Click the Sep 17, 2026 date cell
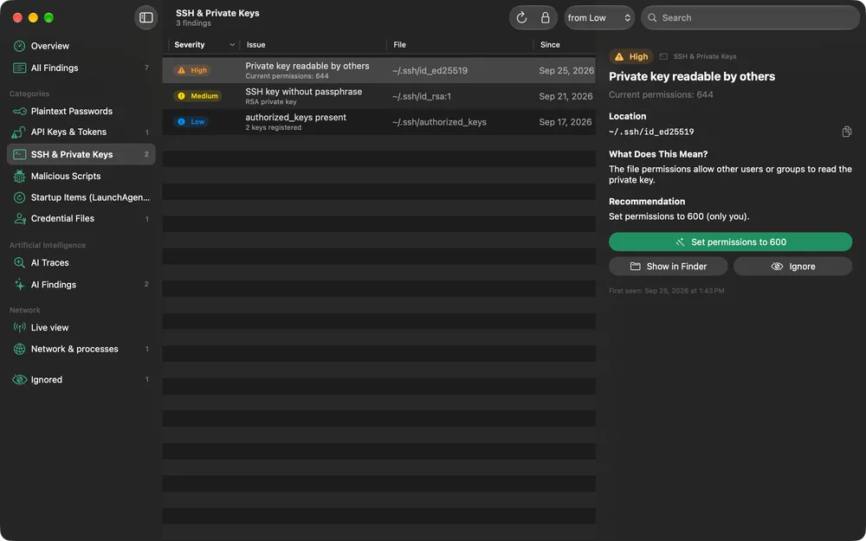The image size is (866, 541). tap(565, 122)
